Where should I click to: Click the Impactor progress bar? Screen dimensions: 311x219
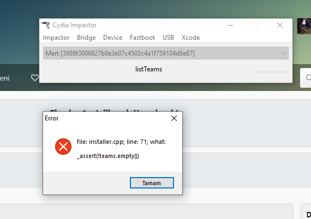(x=272, y=72)
